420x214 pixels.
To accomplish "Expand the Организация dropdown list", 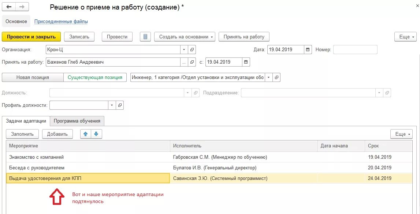I will click(x=184, y=49).
